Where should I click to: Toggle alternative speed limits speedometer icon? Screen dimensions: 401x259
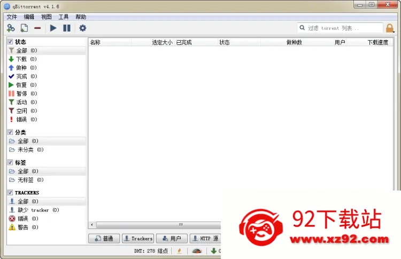[197, 251]
